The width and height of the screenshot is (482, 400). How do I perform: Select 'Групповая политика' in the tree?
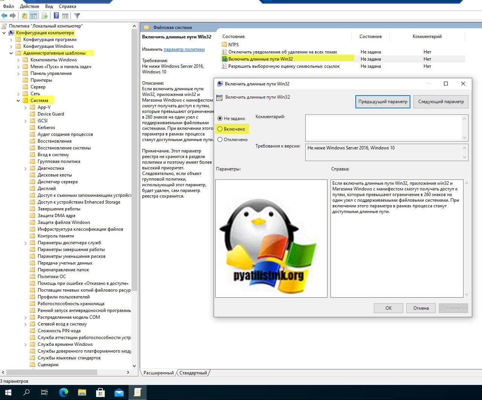click(59, 161)
